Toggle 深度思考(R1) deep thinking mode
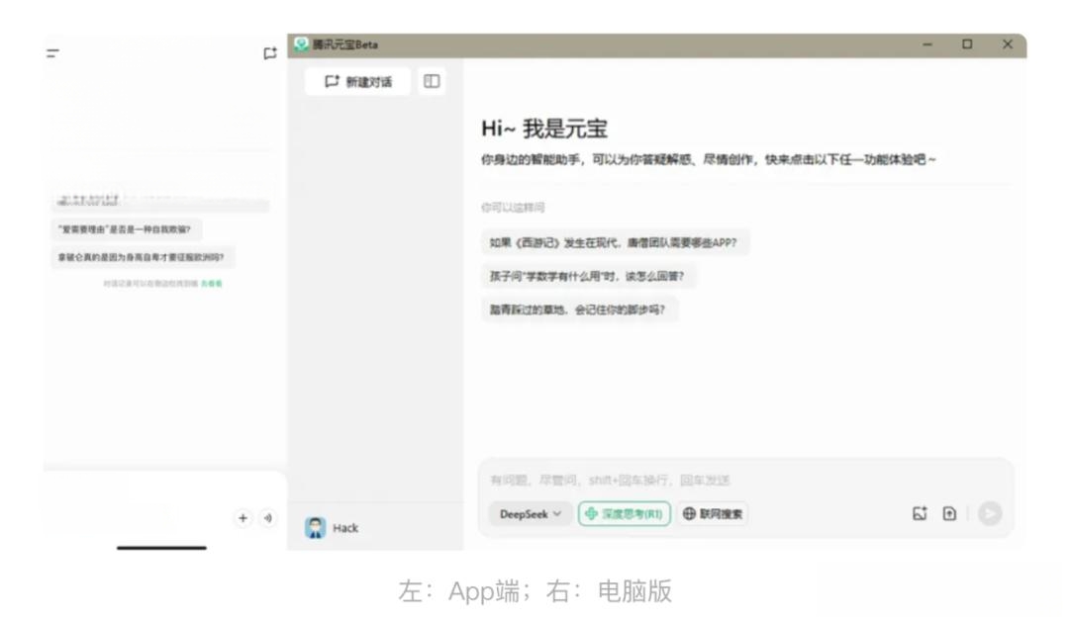The height and width of the screenshot is (620, 1069). (624, 514)
